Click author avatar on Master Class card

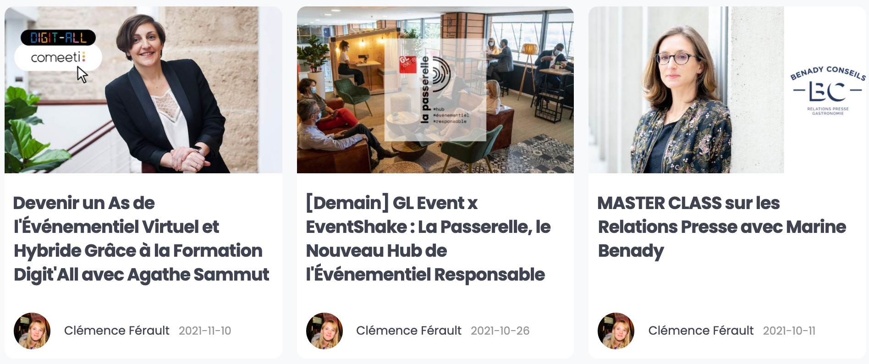click(616, 331)
